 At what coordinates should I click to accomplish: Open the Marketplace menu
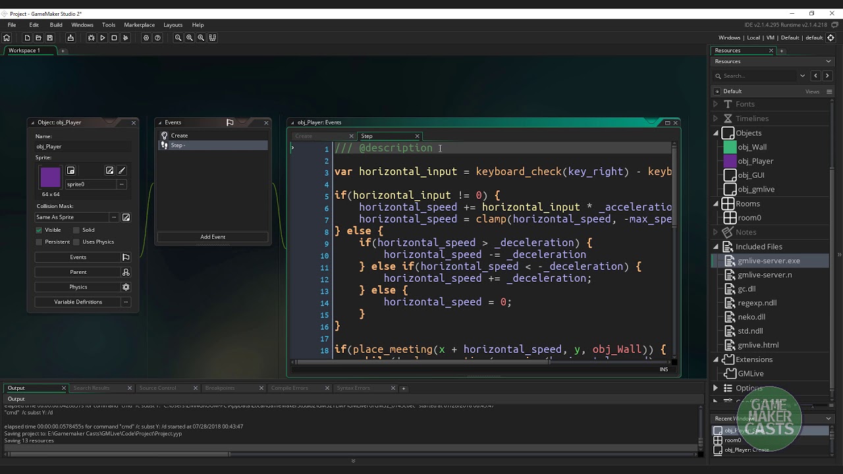click(140, 25)
